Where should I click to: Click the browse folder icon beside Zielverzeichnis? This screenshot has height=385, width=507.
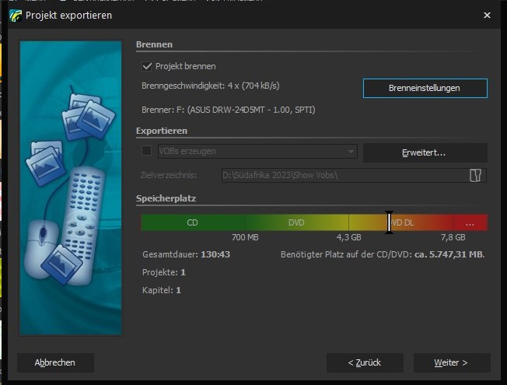tap(475, 175)
